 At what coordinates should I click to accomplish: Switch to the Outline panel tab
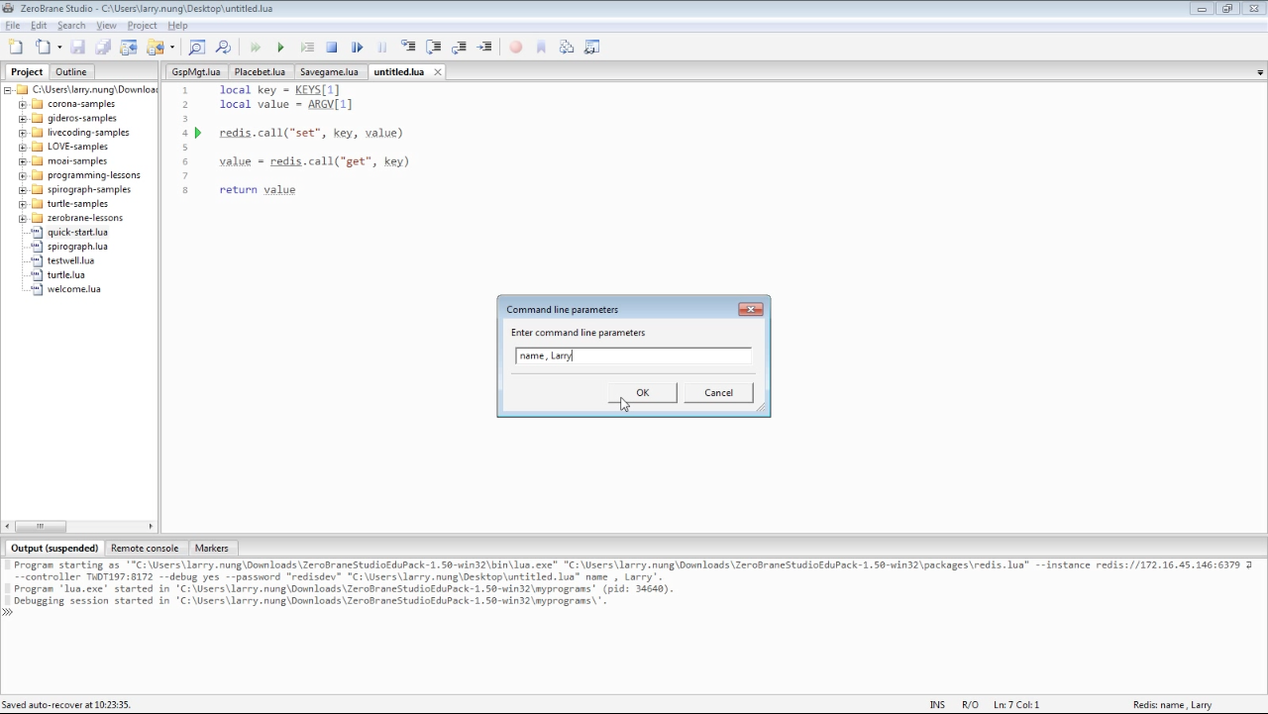(70, 71)
